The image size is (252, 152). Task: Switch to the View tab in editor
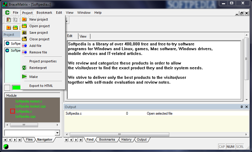(84, 36)
